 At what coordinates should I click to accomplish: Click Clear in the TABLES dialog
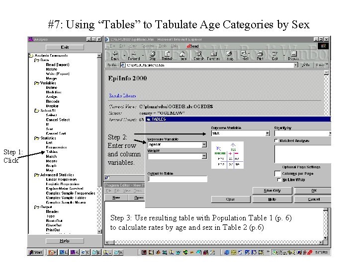[x=231, y=199]
